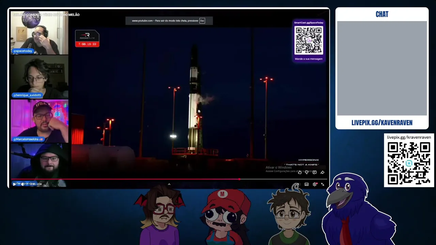
Task: Open the comments panel icon
Action: (x=314, y=173)
